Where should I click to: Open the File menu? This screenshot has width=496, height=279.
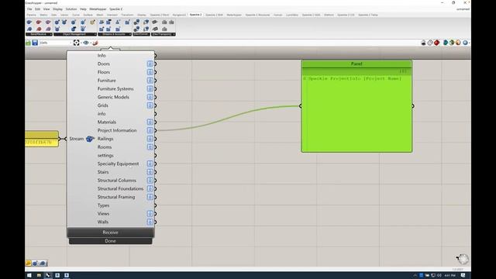coord(29,9)
